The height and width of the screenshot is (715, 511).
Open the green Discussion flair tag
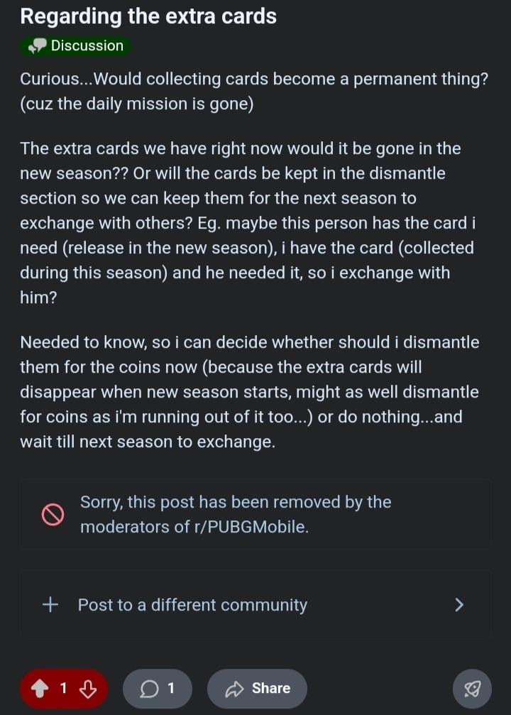pos(76,46)
